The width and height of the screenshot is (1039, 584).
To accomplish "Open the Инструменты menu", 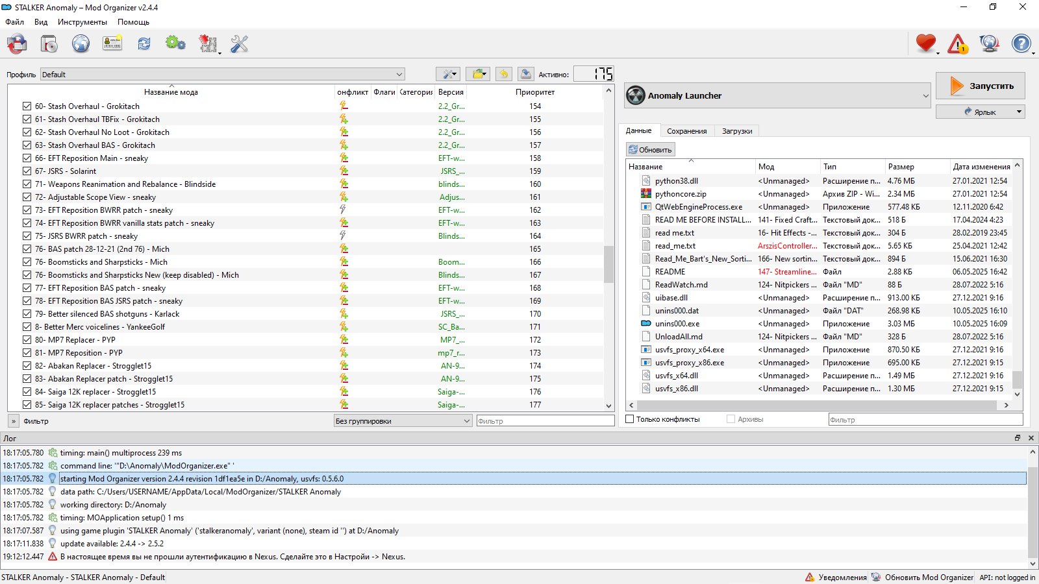I will tap(82, 21).
